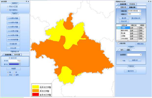Expand the 预警时次 dropdown
This screenshot has width=152, height=98.
coord(140,14)
